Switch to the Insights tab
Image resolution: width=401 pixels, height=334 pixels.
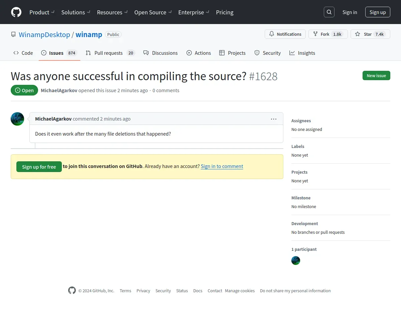click(302, 53)
